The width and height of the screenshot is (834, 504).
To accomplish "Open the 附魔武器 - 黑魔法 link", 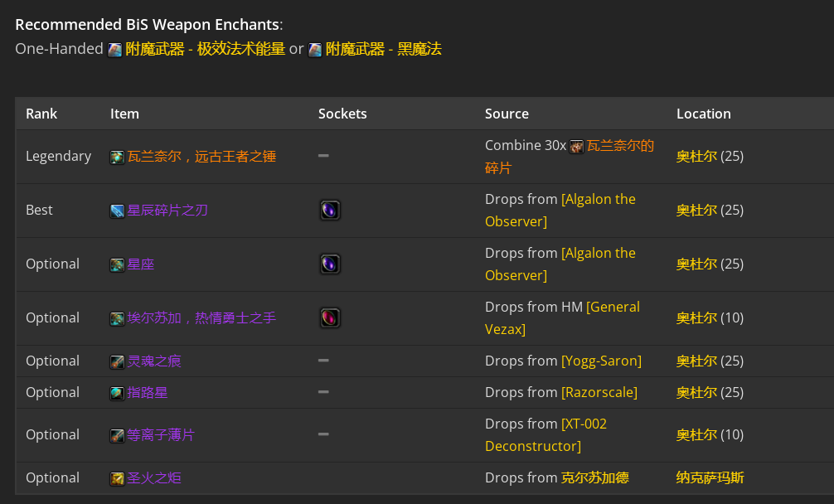I will [x=384, y=49].
